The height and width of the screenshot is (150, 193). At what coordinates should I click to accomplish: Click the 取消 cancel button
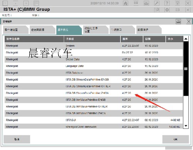coord(17,139)
